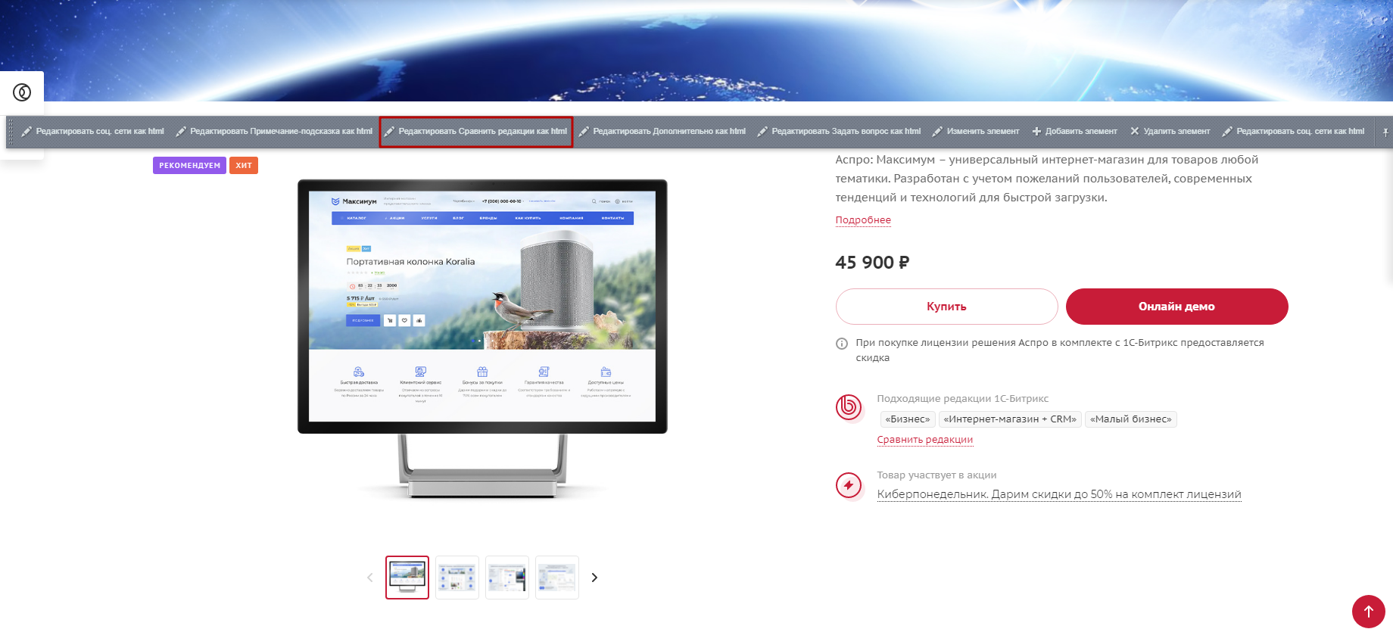Select "Редактировать Дополнительно как html"

662,132
